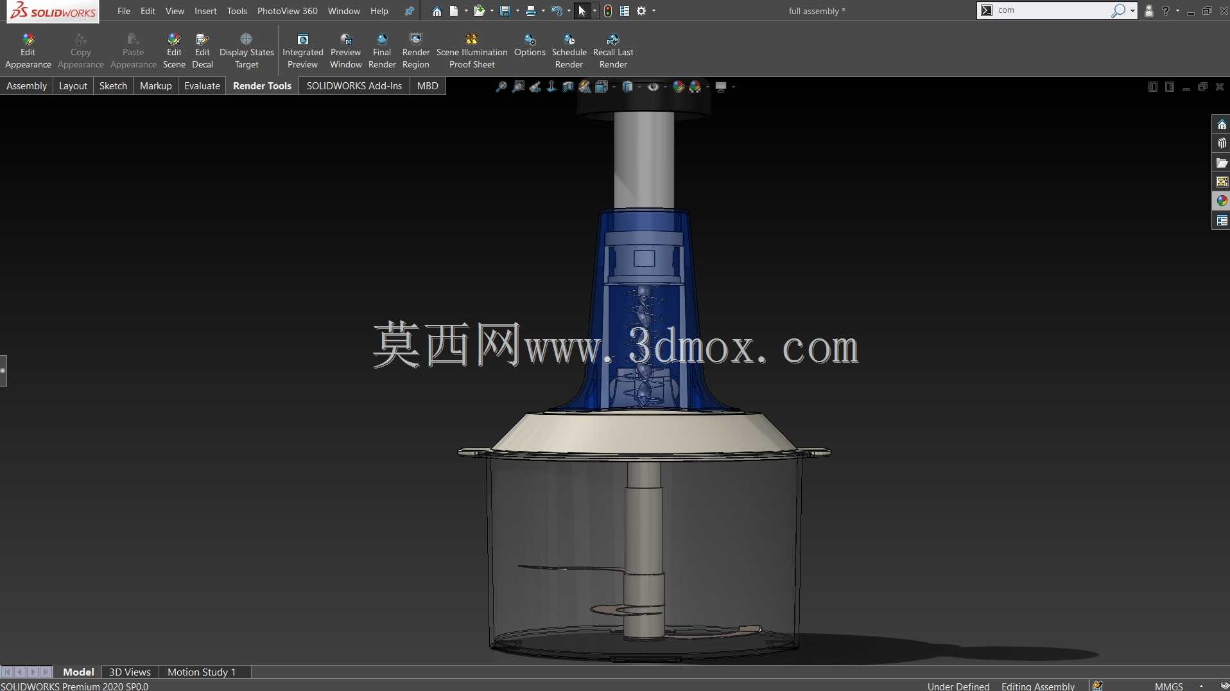Click the View Settings monitor icon
Viewport: 1230px width, 691px height.
[x=721, y=87]
